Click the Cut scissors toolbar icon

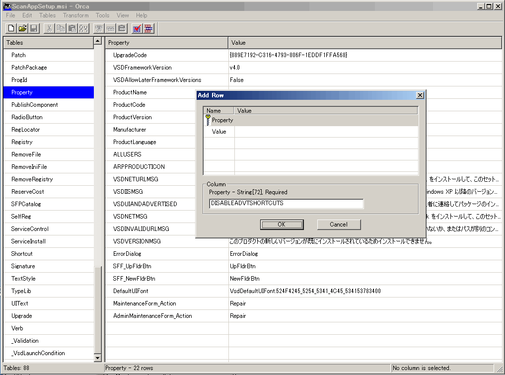point(49,28)
